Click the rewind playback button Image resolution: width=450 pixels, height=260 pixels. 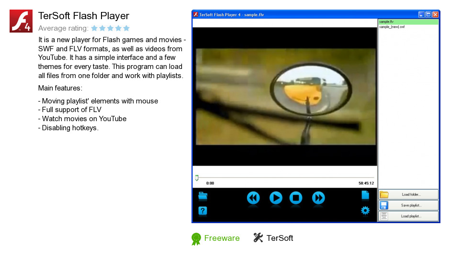(253, 198)
